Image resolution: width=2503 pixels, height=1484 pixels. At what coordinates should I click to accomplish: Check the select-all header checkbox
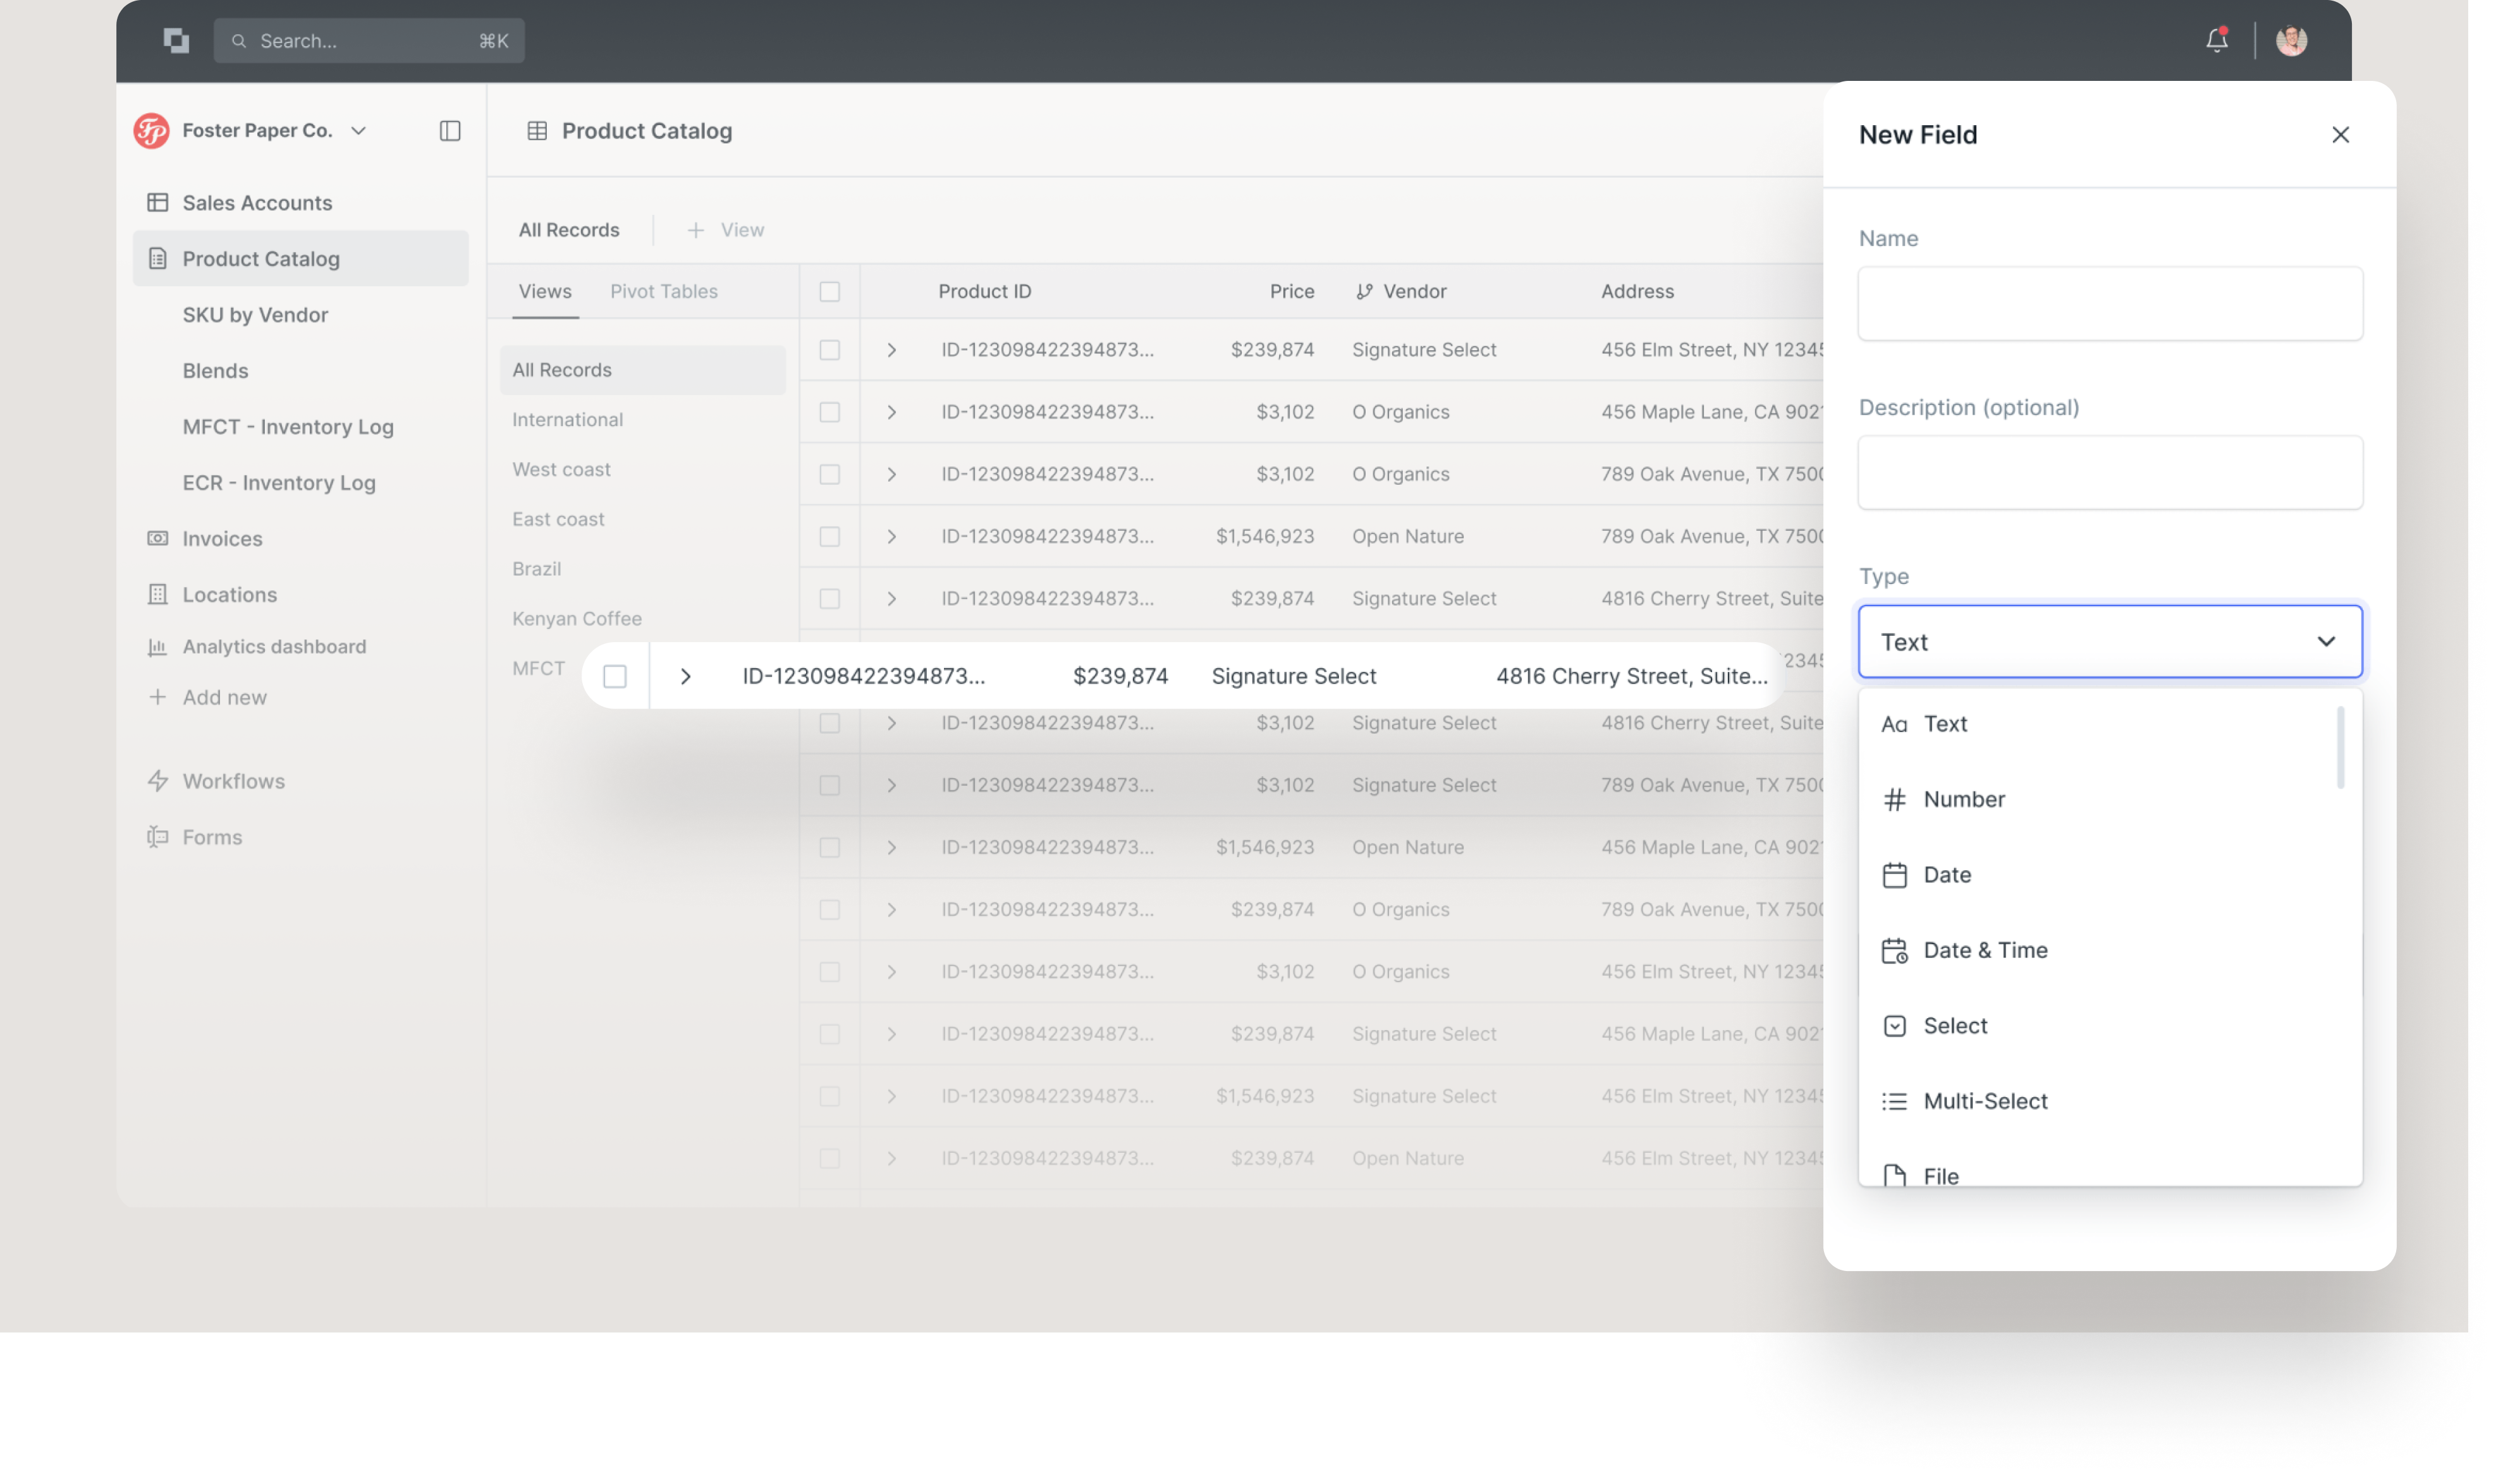point(829,292)
